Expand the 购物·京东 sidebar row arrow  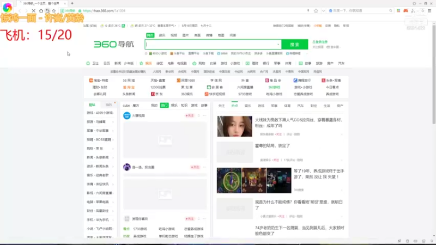pyautogui.click(x=113, y=149)
